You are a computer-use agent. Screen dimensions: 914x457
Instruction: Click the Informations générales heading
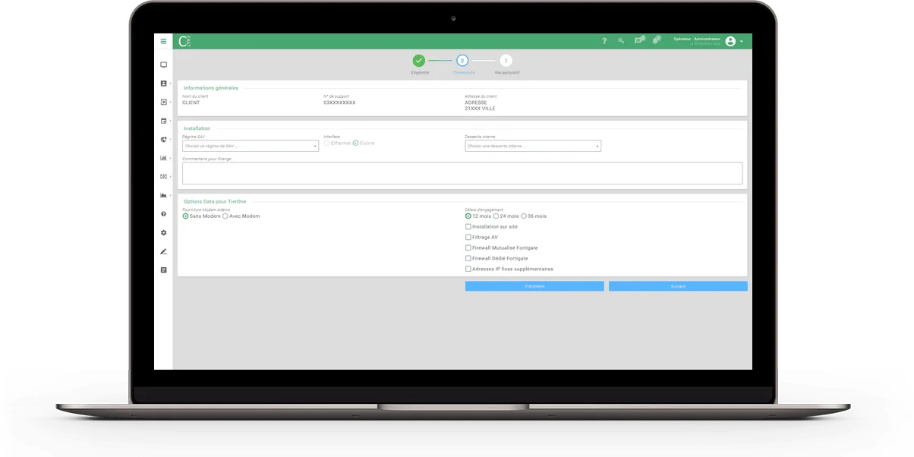(211, 88)
